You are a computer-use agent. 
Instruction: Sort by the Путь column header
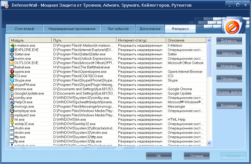pos(84,40)
